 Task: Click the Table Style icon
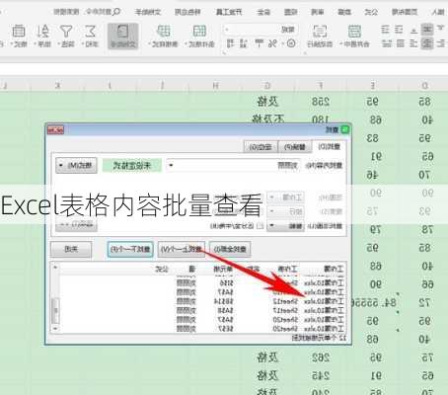tap(163, 32)
